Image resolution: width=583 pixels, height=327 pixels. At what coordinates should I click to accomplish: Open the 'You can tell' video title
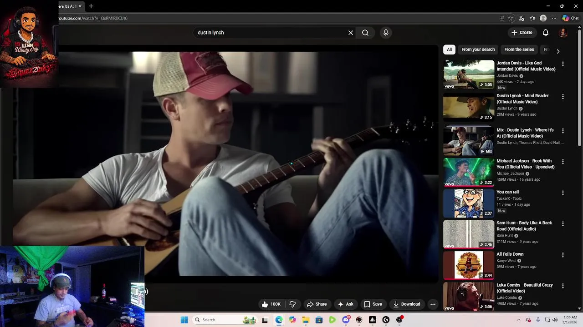tap(508, 192)
